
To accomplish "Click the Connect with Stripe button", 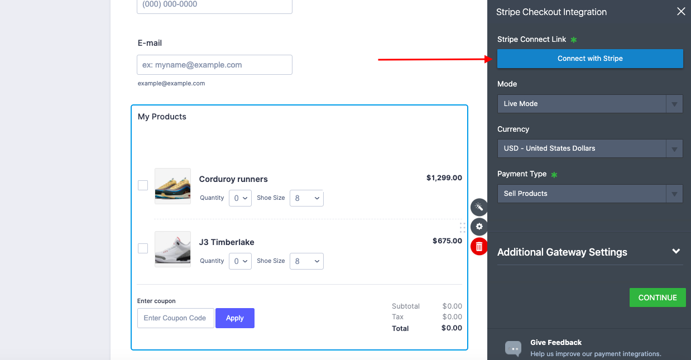I will pyautogui.click(x=590, y=59).
